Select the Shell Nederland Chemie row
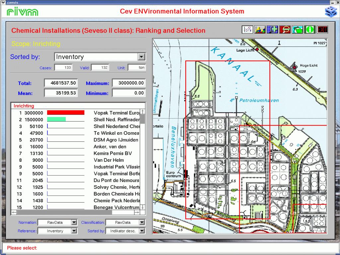 point(76,126)
